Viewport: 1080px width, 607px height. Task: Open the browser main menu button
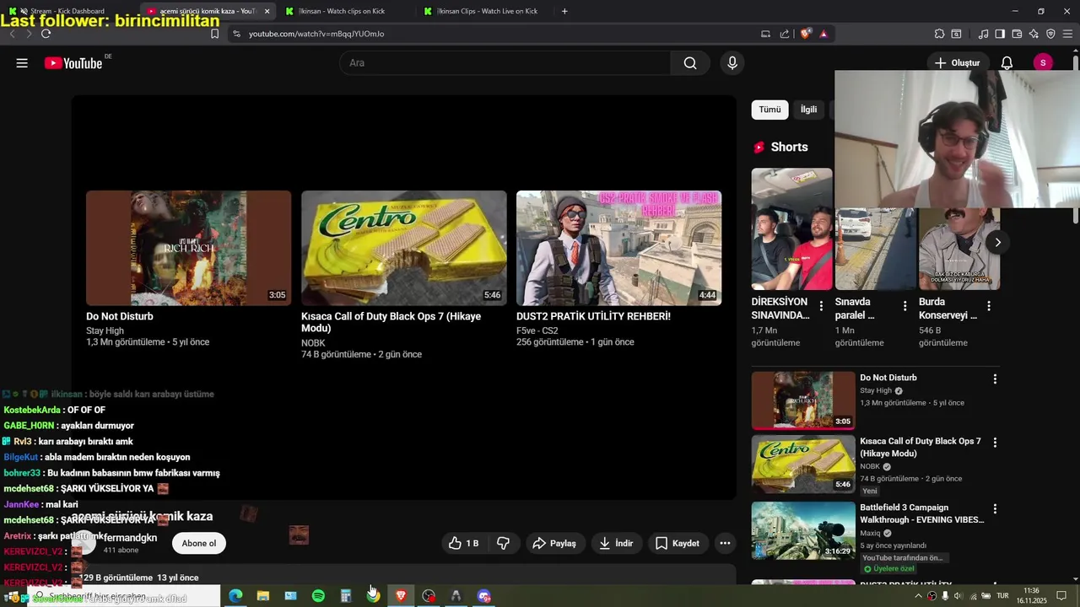coord(1068,34)
